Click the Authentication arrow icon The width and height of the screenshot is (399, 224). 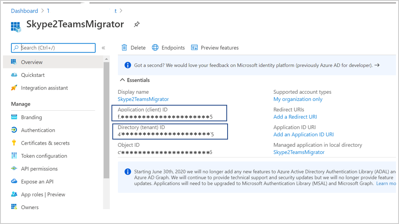pos(14,130)
